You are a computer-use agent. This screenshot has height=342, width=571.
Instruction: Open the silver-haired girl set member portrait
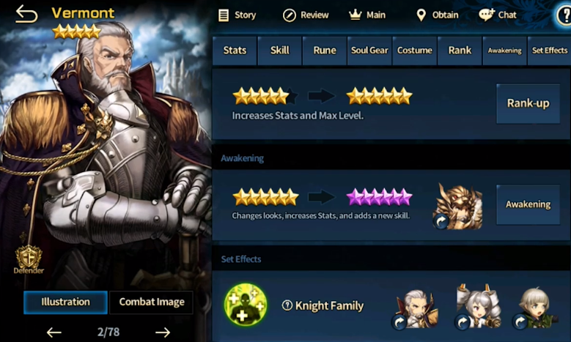tap(478, 307)
